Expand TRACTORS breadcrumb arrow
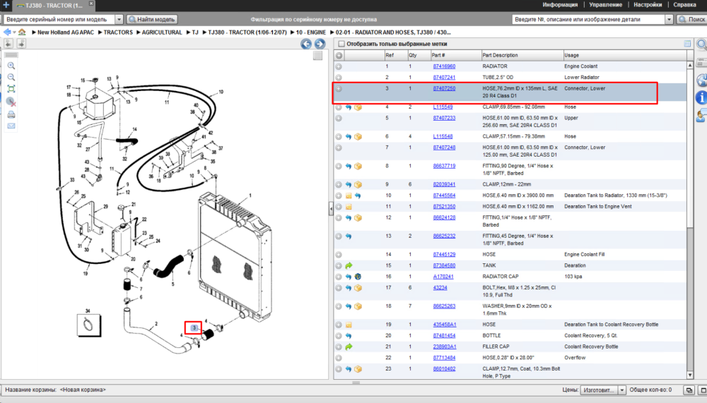707x403 pixels. click(100, 32)
